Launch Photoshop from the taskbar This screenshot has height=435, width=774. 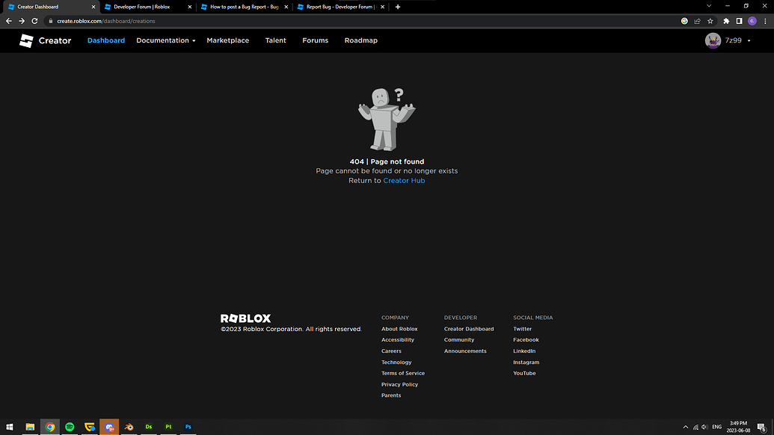tap(188, 427)
